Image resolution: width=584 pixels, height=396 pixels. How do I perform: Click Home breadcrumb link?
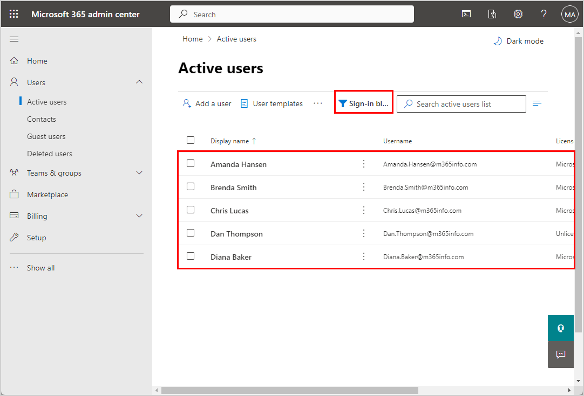click(x=193, y=39)
